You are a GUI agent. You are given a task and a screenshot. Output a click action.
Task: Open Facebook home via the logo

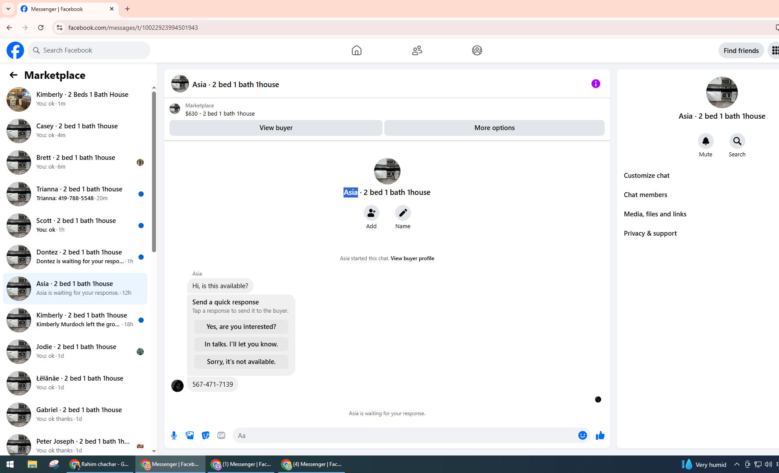(x=15, y=50)
